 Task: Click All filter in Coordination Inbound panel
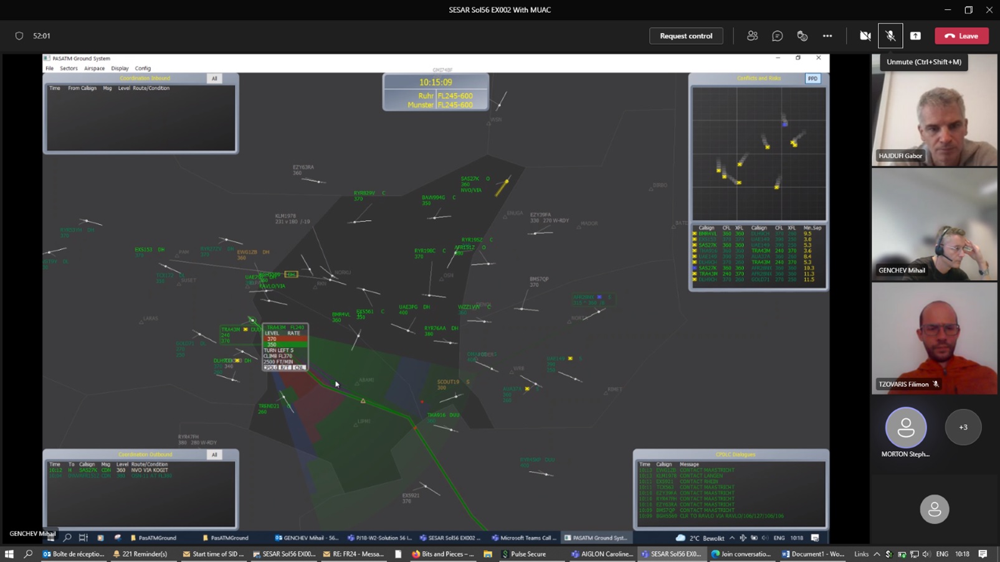point(214,78)
